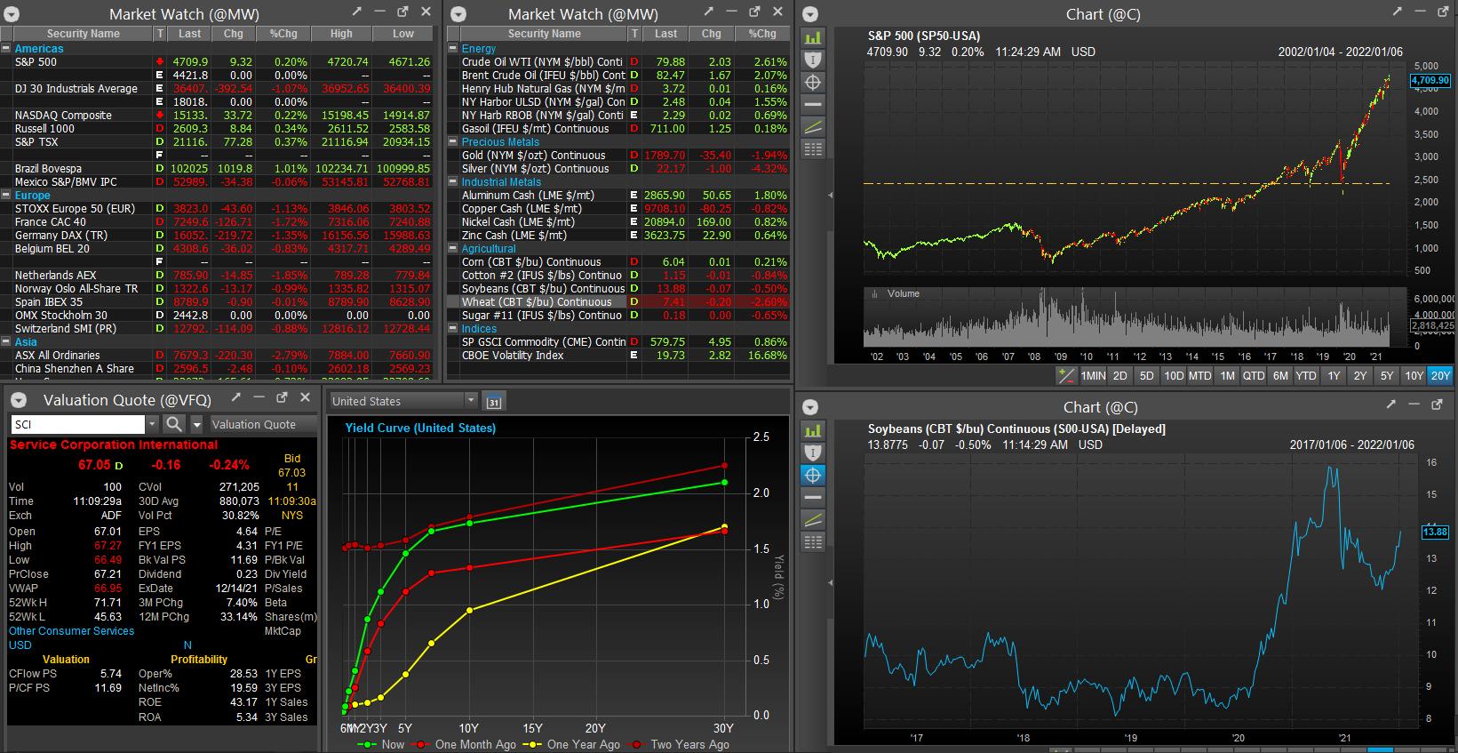Switch S&P 500 chart to YTD range
Viewport: 1458px width, 753px height.
(1306, 376)
